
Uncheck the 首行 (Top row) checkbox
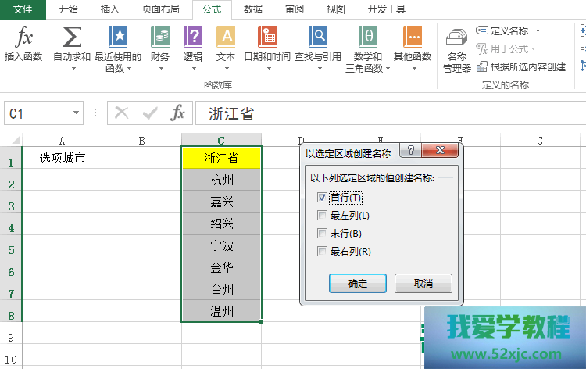pyautogui.click(x=322, y=198)
